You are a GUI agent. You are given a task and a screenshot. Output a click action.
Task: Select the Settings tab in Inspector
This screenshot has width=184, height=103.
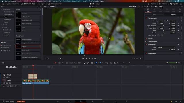tap(173, 15)
